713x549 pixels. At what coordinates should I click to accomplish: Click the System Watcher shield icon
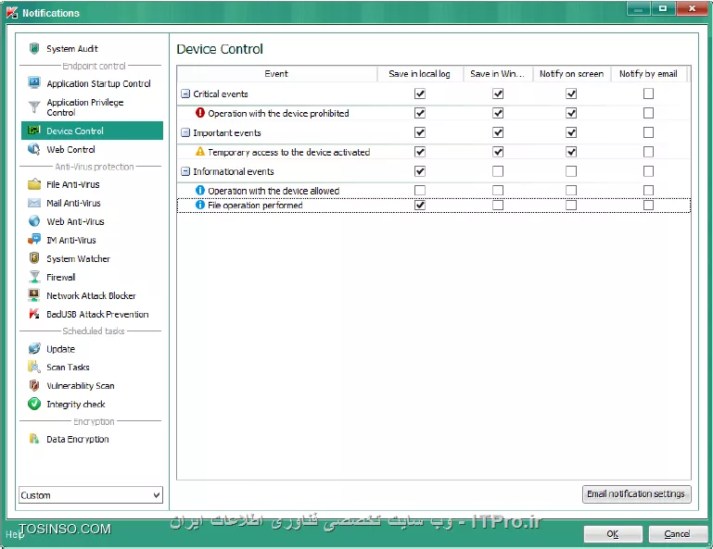pyautogui.click(x=34, y=258)
